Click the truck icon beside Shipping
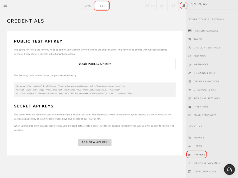Viewport: 238px width, 178px height. (x=190, y=56)
